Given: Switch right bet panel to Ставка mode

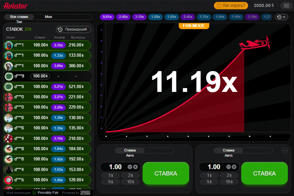Looking at the screenshot, I should point(228,150).
